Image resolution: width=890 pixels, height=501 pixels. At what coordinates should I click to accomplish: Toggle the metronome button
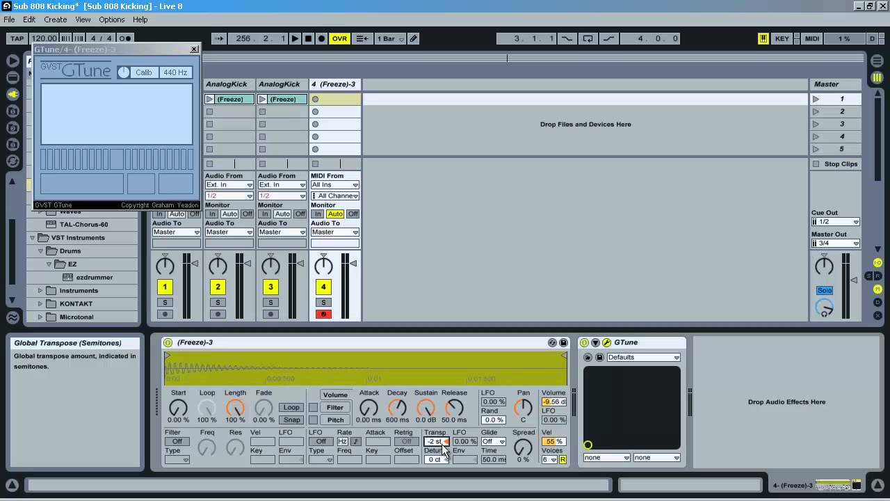(124, 38)
